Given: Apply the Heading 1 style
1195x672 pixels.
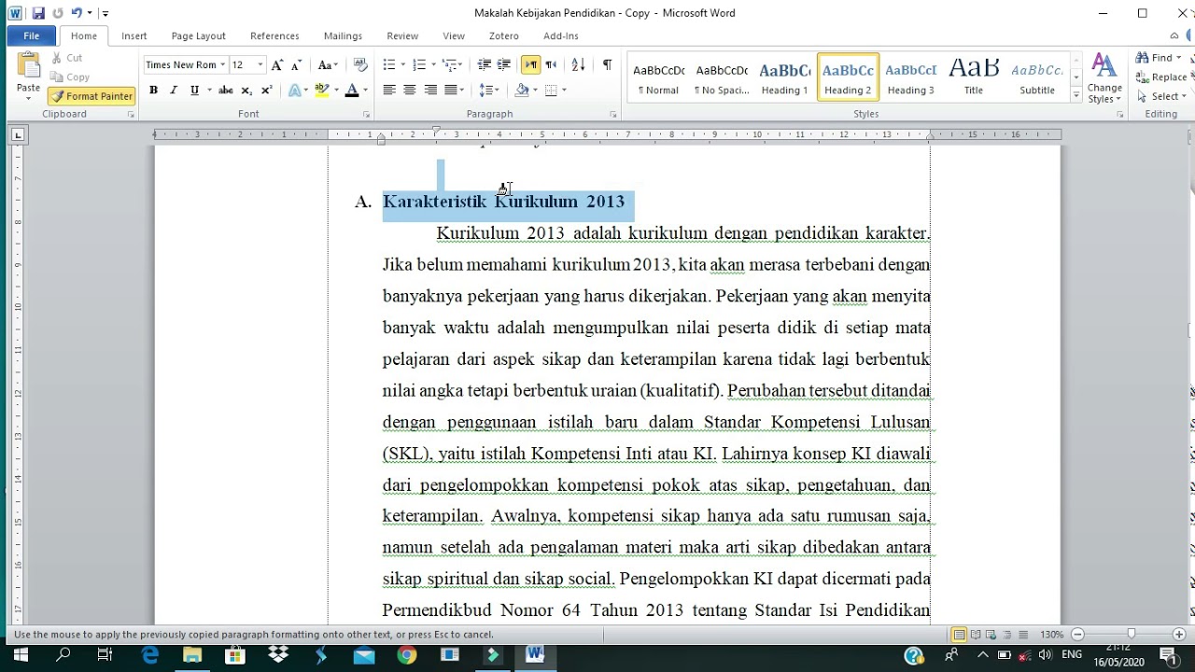Looking at the screenshot, I should [x=784, y=77].
